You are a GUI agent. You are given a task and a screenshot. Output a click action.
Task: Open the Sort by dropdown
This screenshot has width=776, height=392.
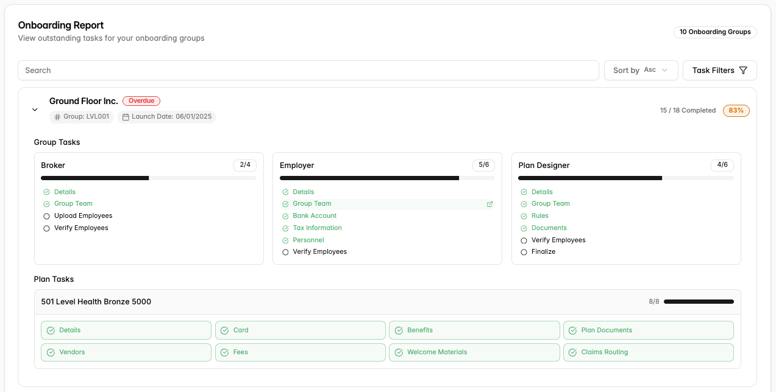(x=641, y=71)
